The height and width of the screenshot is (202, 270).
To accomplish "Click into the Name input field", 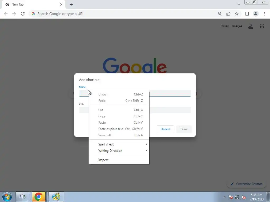I will pos(135,93).
